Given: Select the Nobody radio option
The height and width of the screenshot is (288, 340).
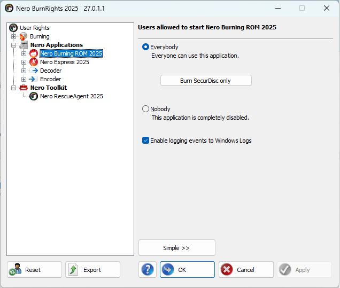Looking at the screenshot, I should pos(146,109).
